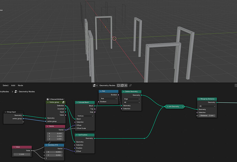Collapse the Group Input node

pyautogui.click(x=5, y=112)
